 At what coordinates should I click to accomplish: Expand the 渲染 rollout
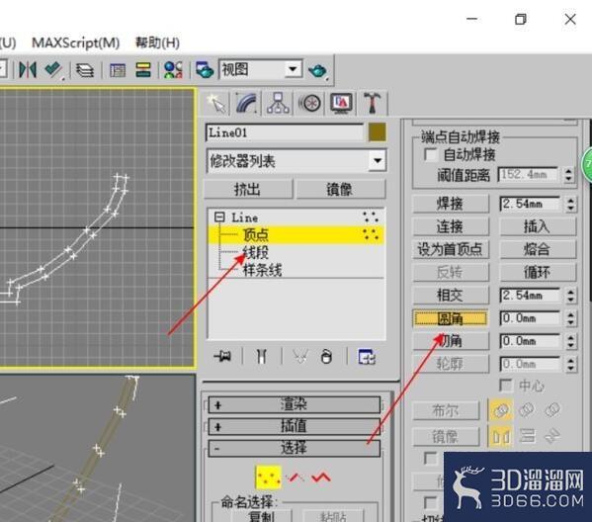[295, 405]
